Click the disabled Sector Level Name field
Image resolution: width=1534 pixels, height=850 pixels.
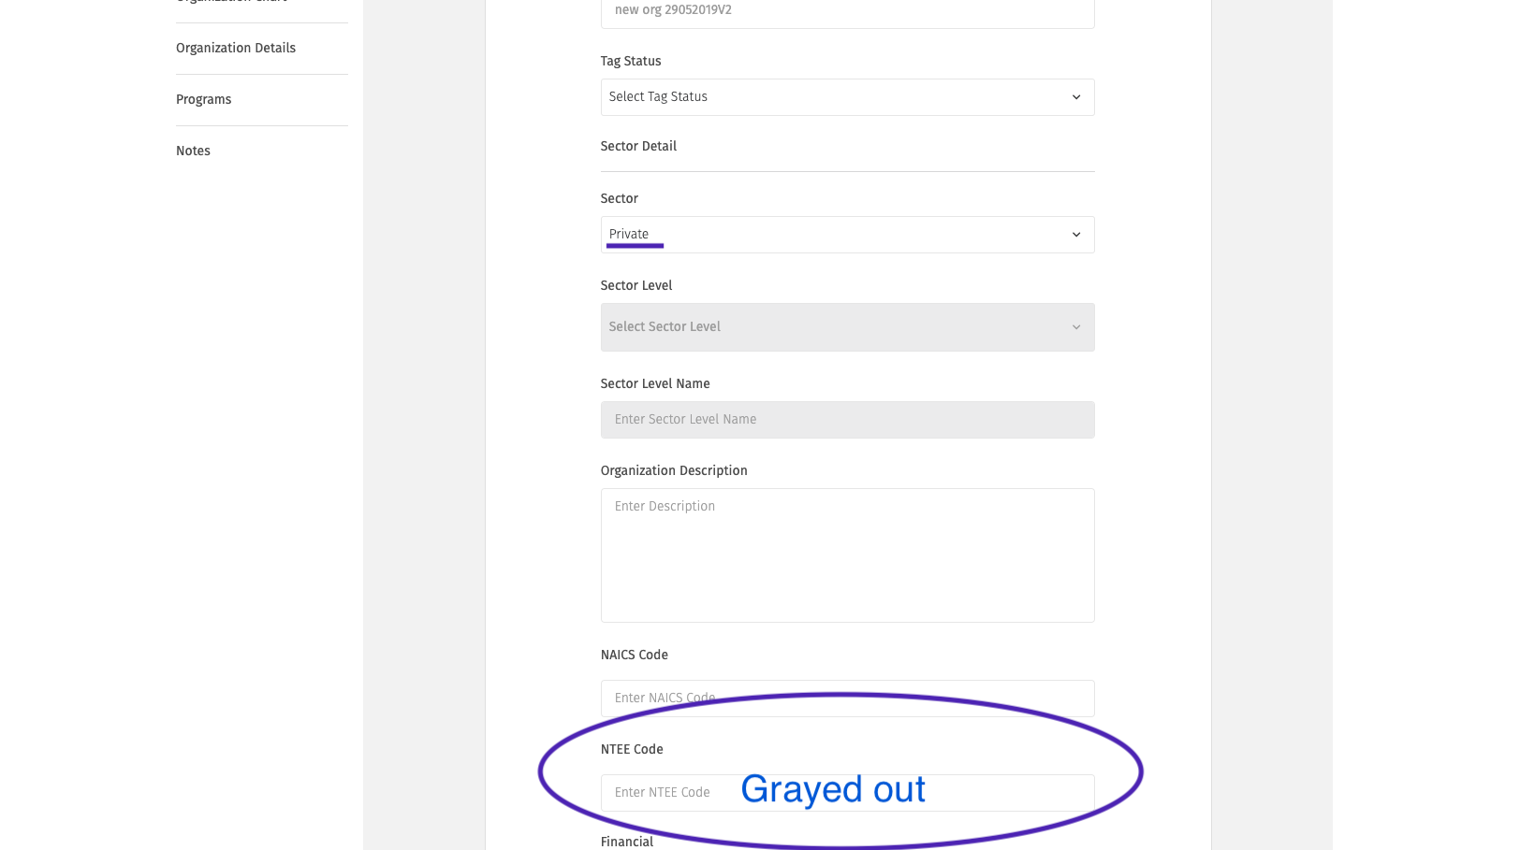pyautogui.click(x=847, y=419)
